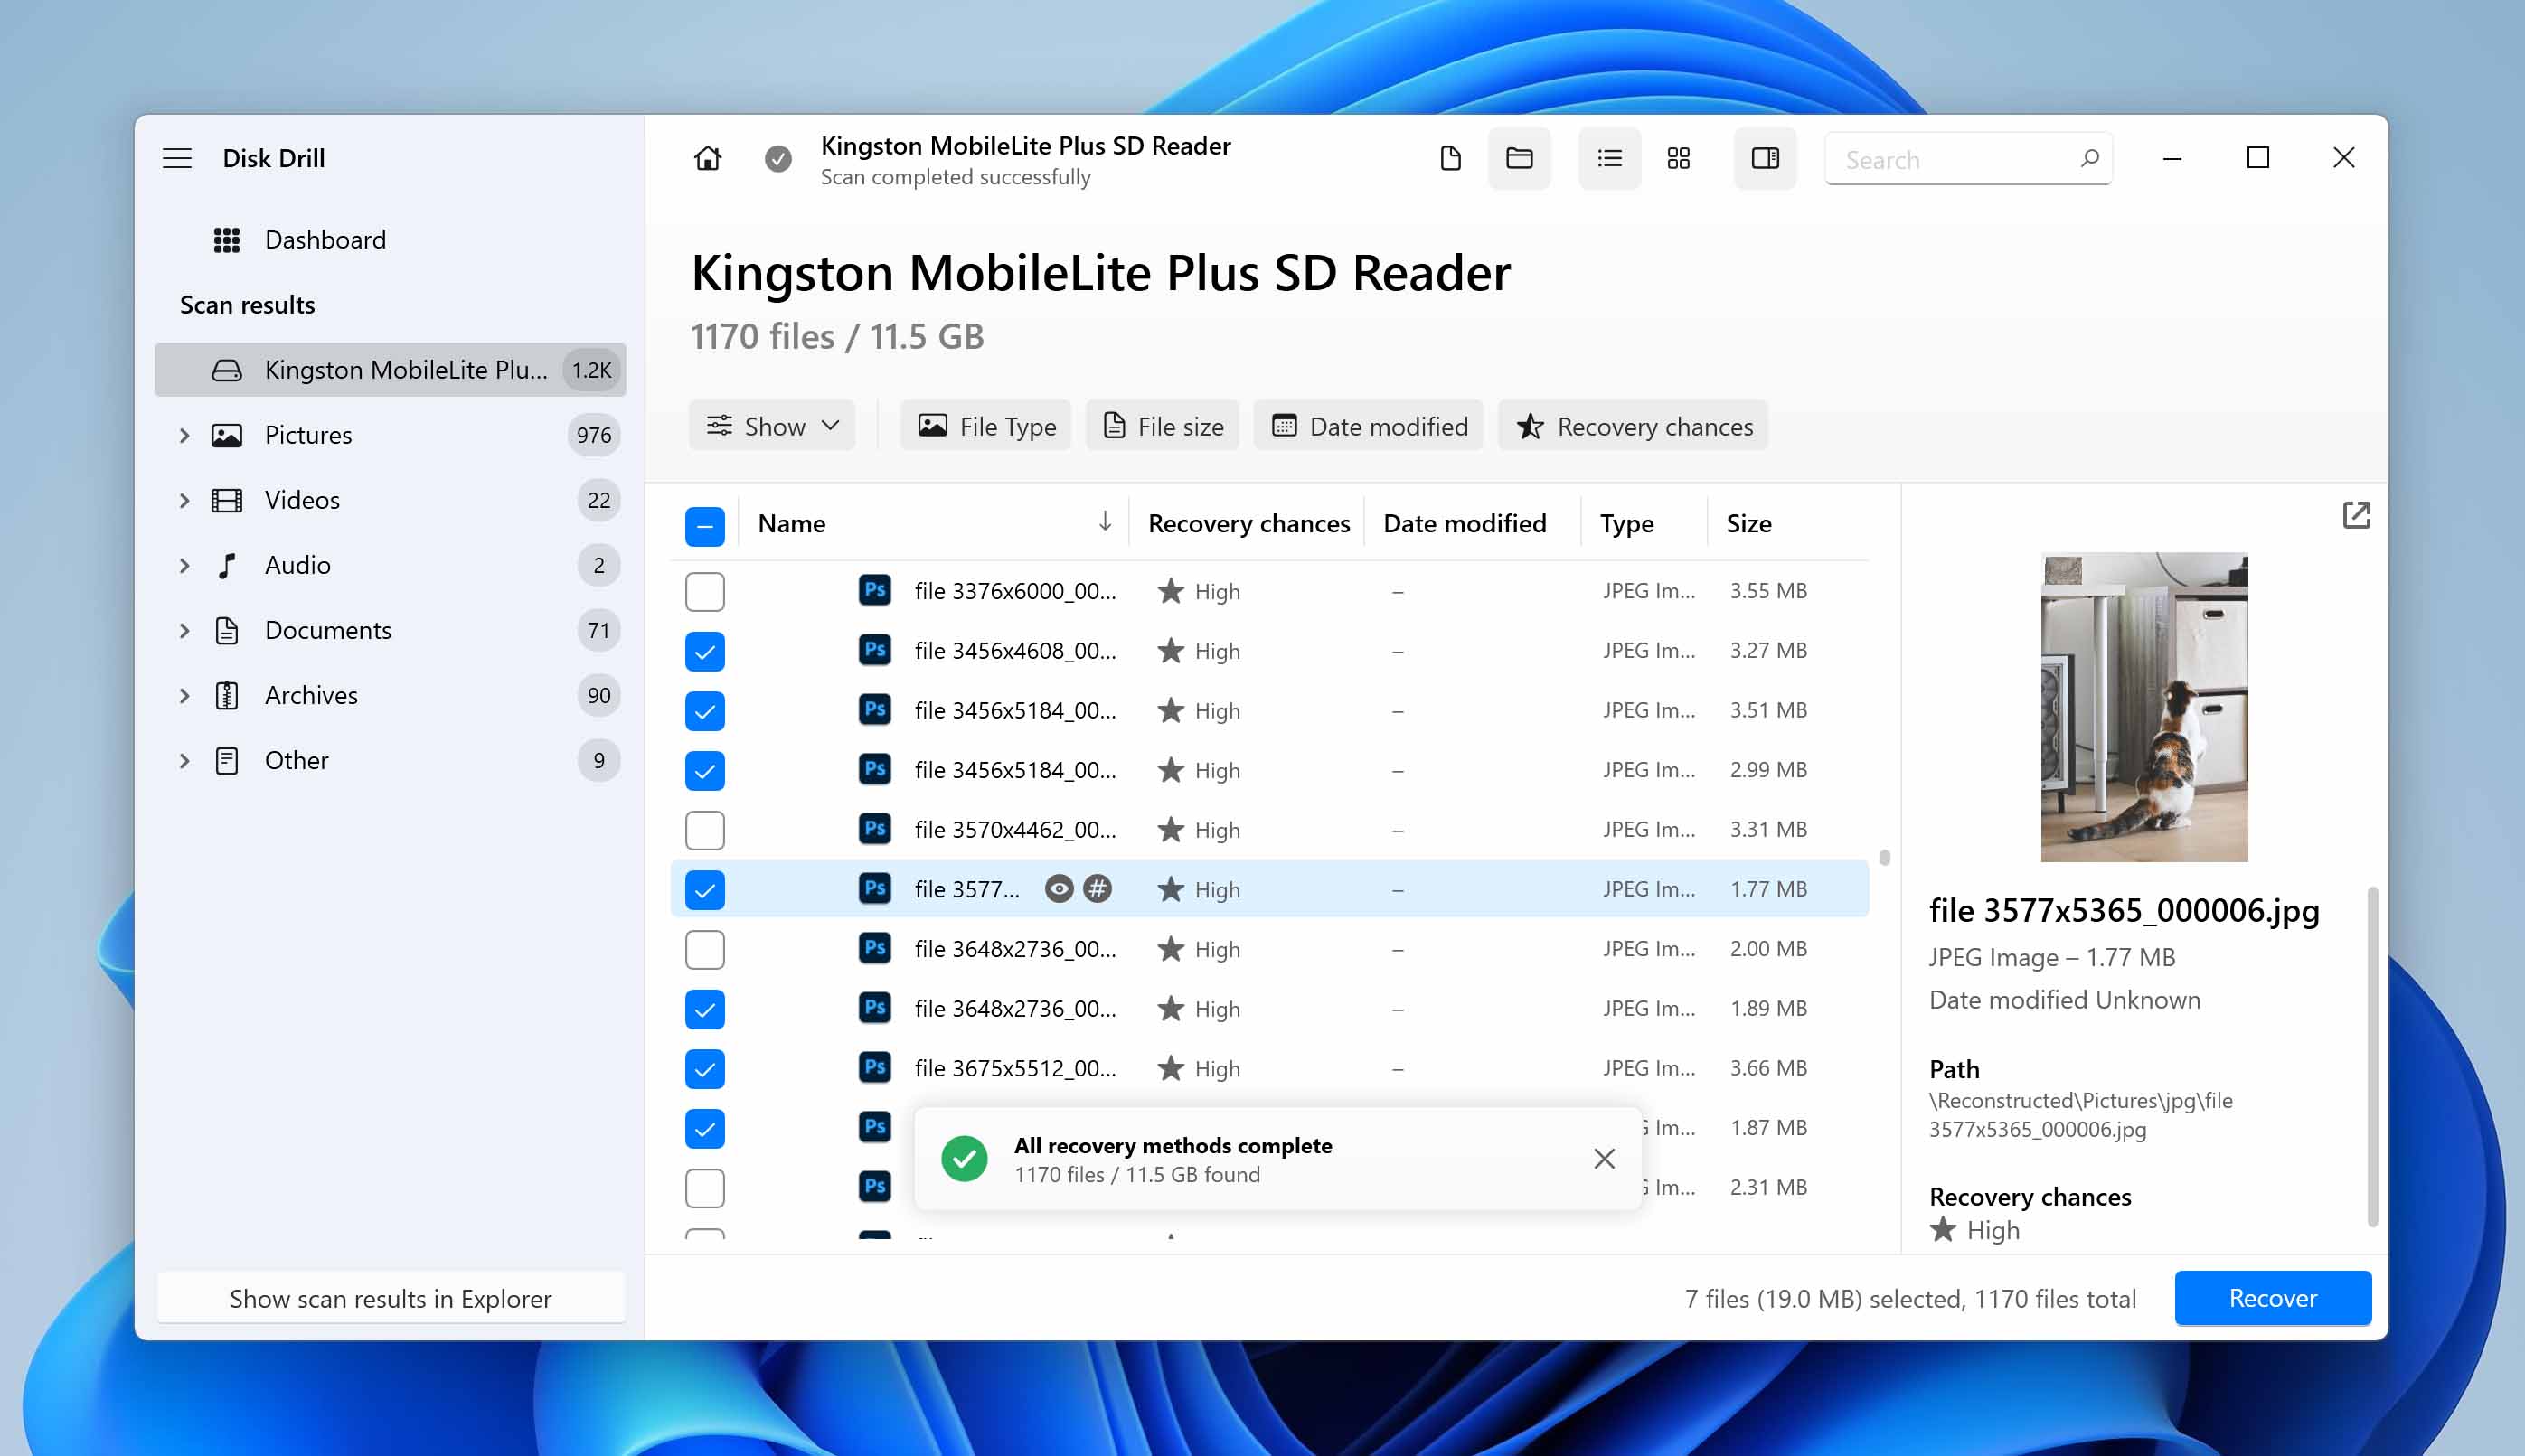This screenshot has width=2525, height=1456.
Task: Switch to folder view icon
Action: [1519, 158]
